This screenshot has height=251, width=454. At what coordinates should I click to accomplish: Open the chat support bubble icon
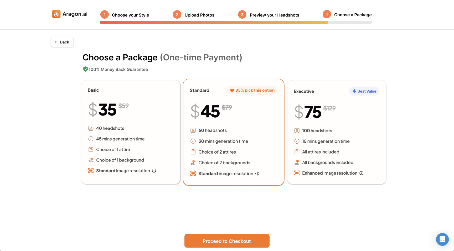tap(442, 239)
